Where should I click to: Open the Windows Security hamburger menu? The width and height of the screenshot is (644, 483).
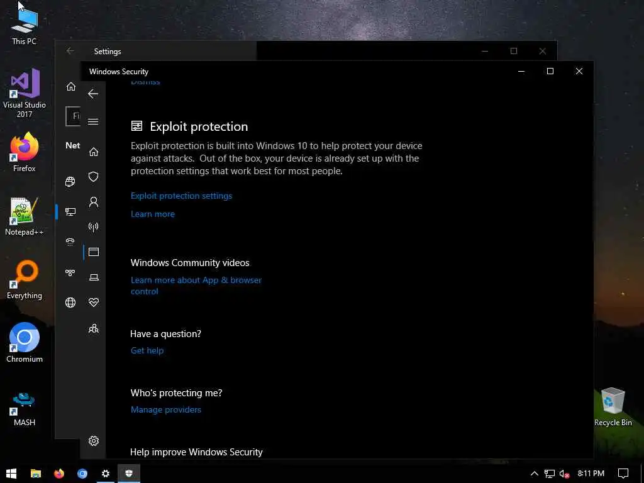coord(93,121)
